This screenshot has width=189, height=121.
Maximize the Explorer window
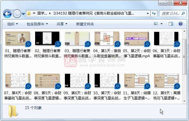170,3
